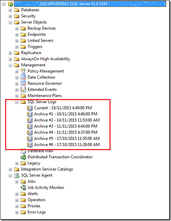
Task: Select the 'Proxies' label
Action: pos(34,206)
